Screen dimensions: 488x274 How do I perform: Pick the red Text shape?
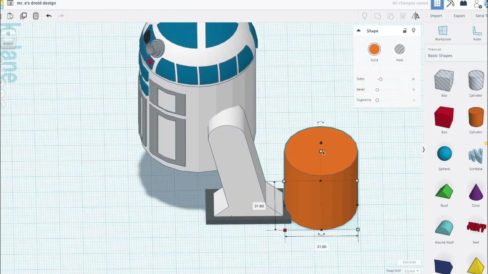click(476, 227)
